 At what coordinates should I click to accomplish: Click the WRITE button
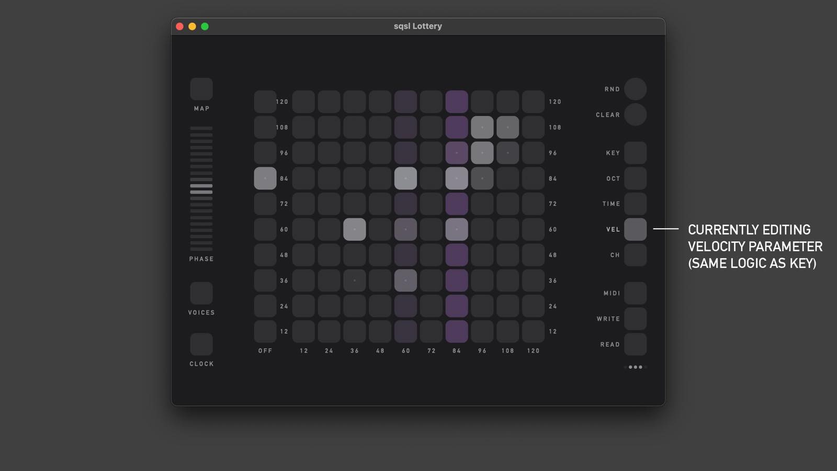[635, 319]
